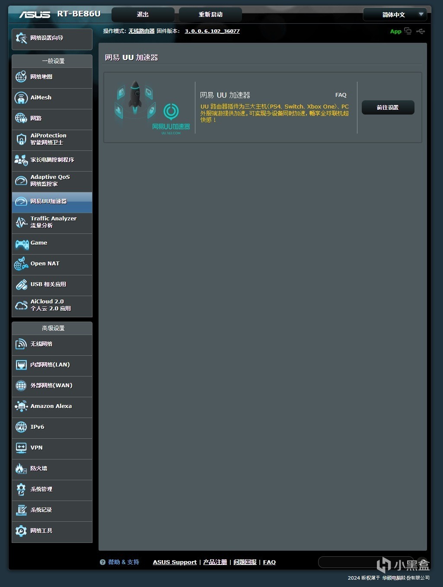Image resolution: width=443 pixels, height=587 pixels.
Task: Open the 网路 menu item
Action: [52, 118]
